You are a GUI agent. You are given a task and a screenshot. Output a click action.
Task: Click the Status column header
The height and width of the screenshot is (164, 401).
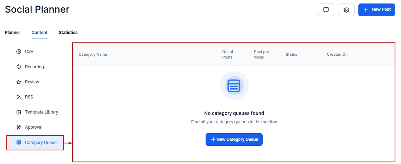point(291,55)
